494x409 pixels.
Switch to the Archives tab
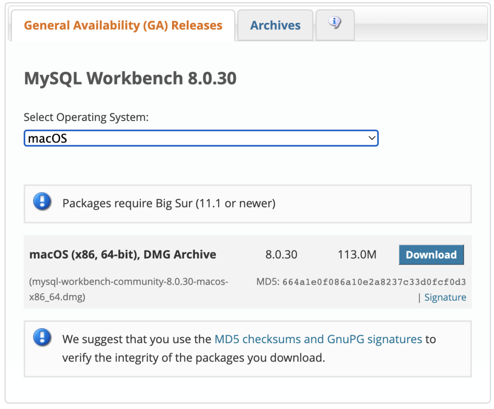point(275,25)
